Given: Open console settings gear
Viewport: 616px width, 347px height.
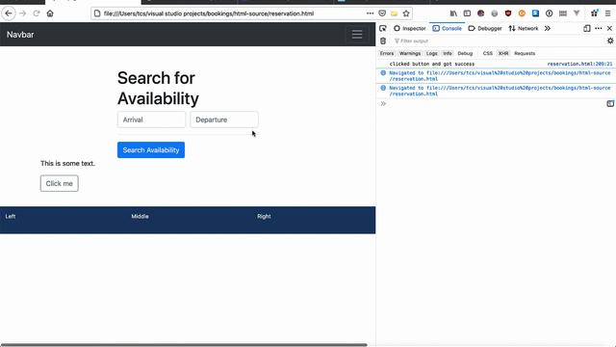Looking at the screenshot, I should click(610, 40).
